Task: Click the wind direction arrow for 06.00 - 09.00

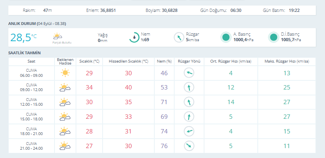Action: tap(189, 73)
